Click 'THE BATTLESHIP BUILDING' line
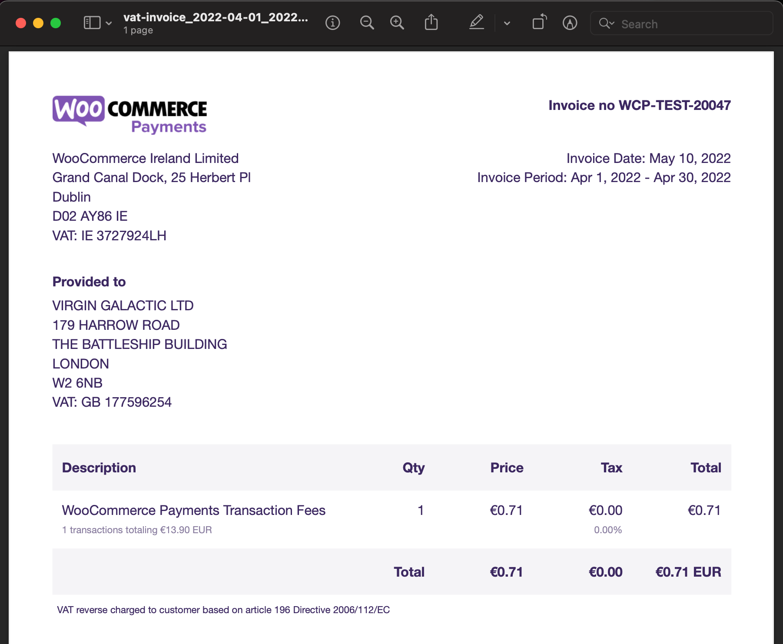 [139, 344]
